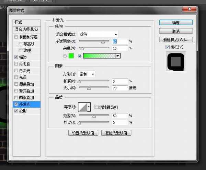Uncheck the 预览 preview checkbox
The image size is (206, 170).
point(167,47)
